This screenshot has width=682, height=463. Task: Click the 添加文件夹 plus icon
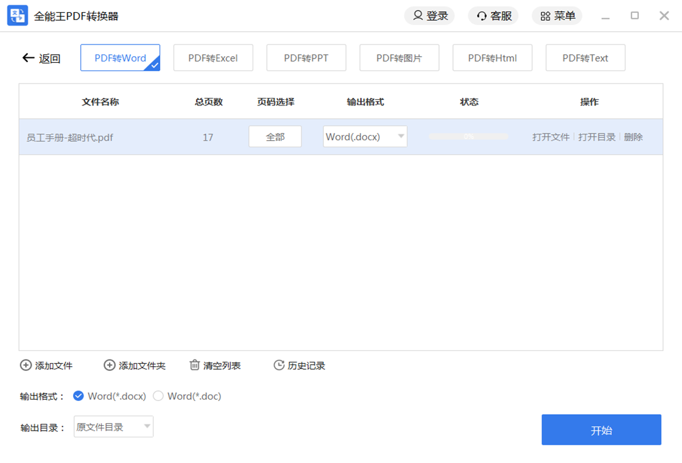pos(110,366)
